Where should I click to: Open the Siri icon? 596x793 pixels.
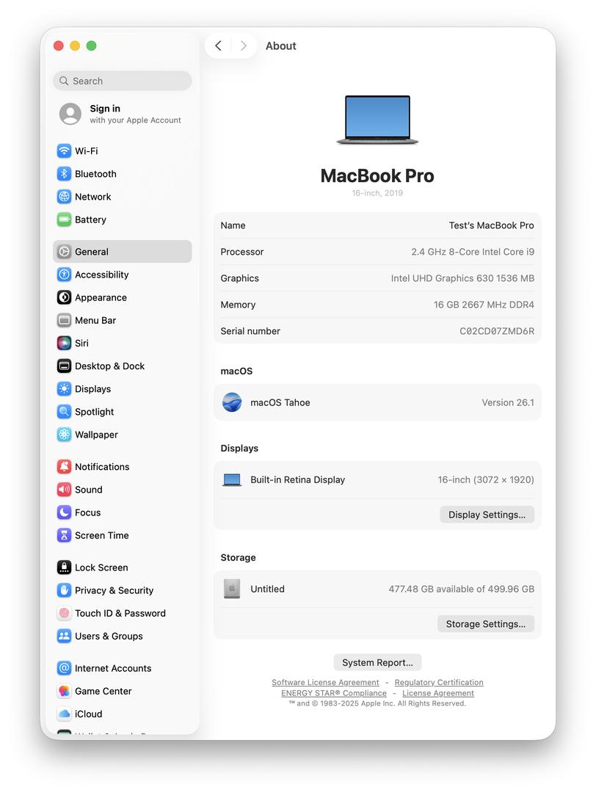[64, 343]
